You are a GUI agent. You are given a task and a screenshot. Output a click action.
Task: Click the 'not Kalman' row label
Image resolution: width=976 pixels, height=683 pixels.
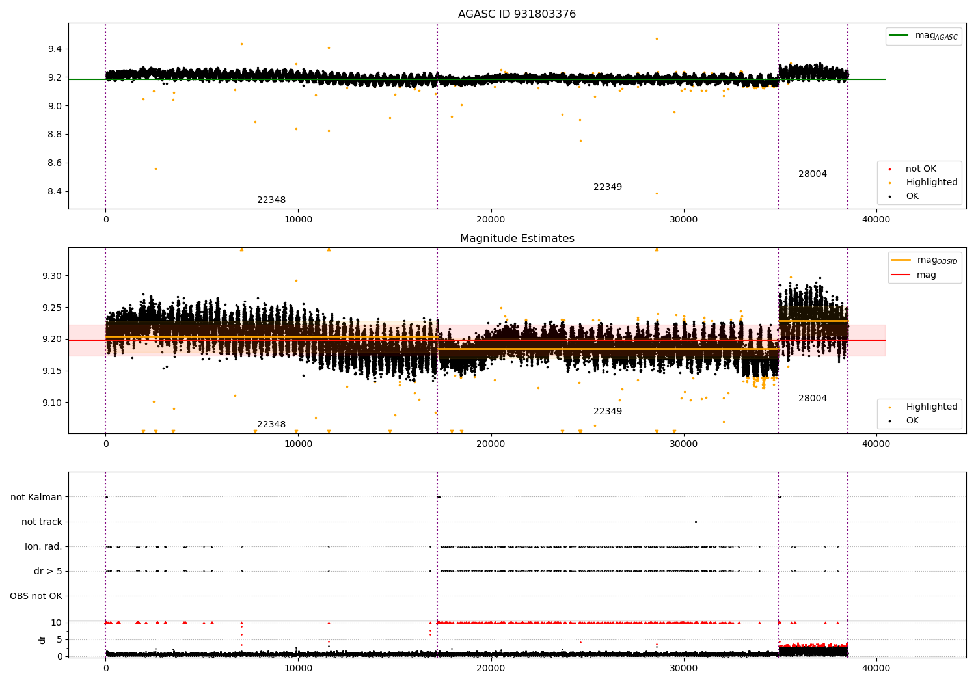(x=36, y=498)
